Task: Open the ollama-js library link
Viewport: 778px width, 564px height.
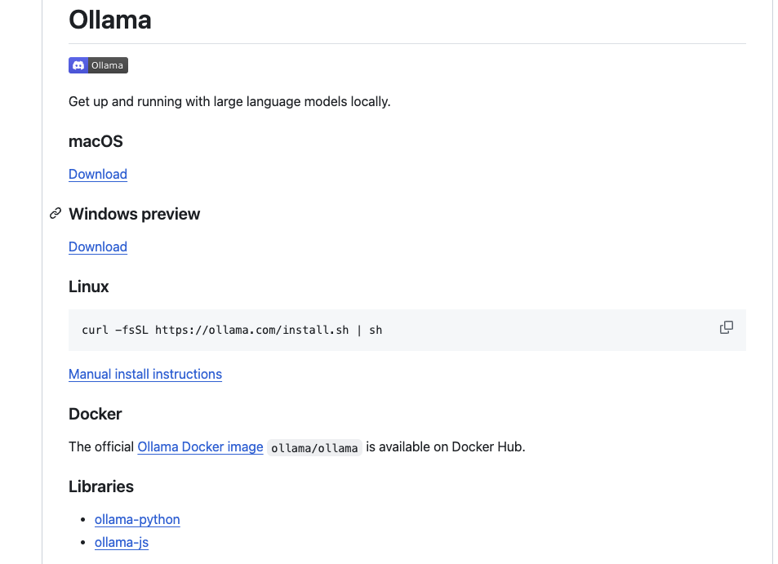Action: 122,542
